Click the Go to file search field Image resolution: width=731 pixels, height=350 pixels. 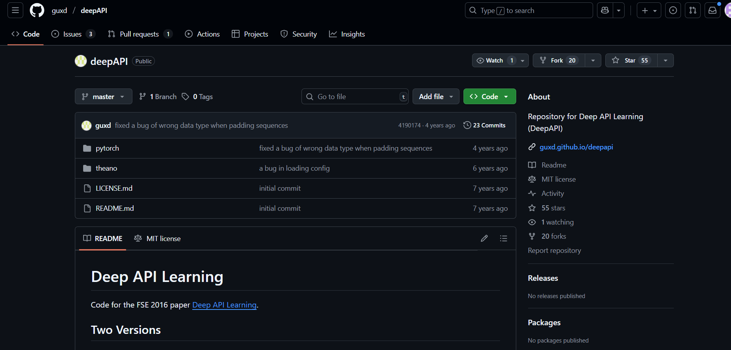(355, 96)
